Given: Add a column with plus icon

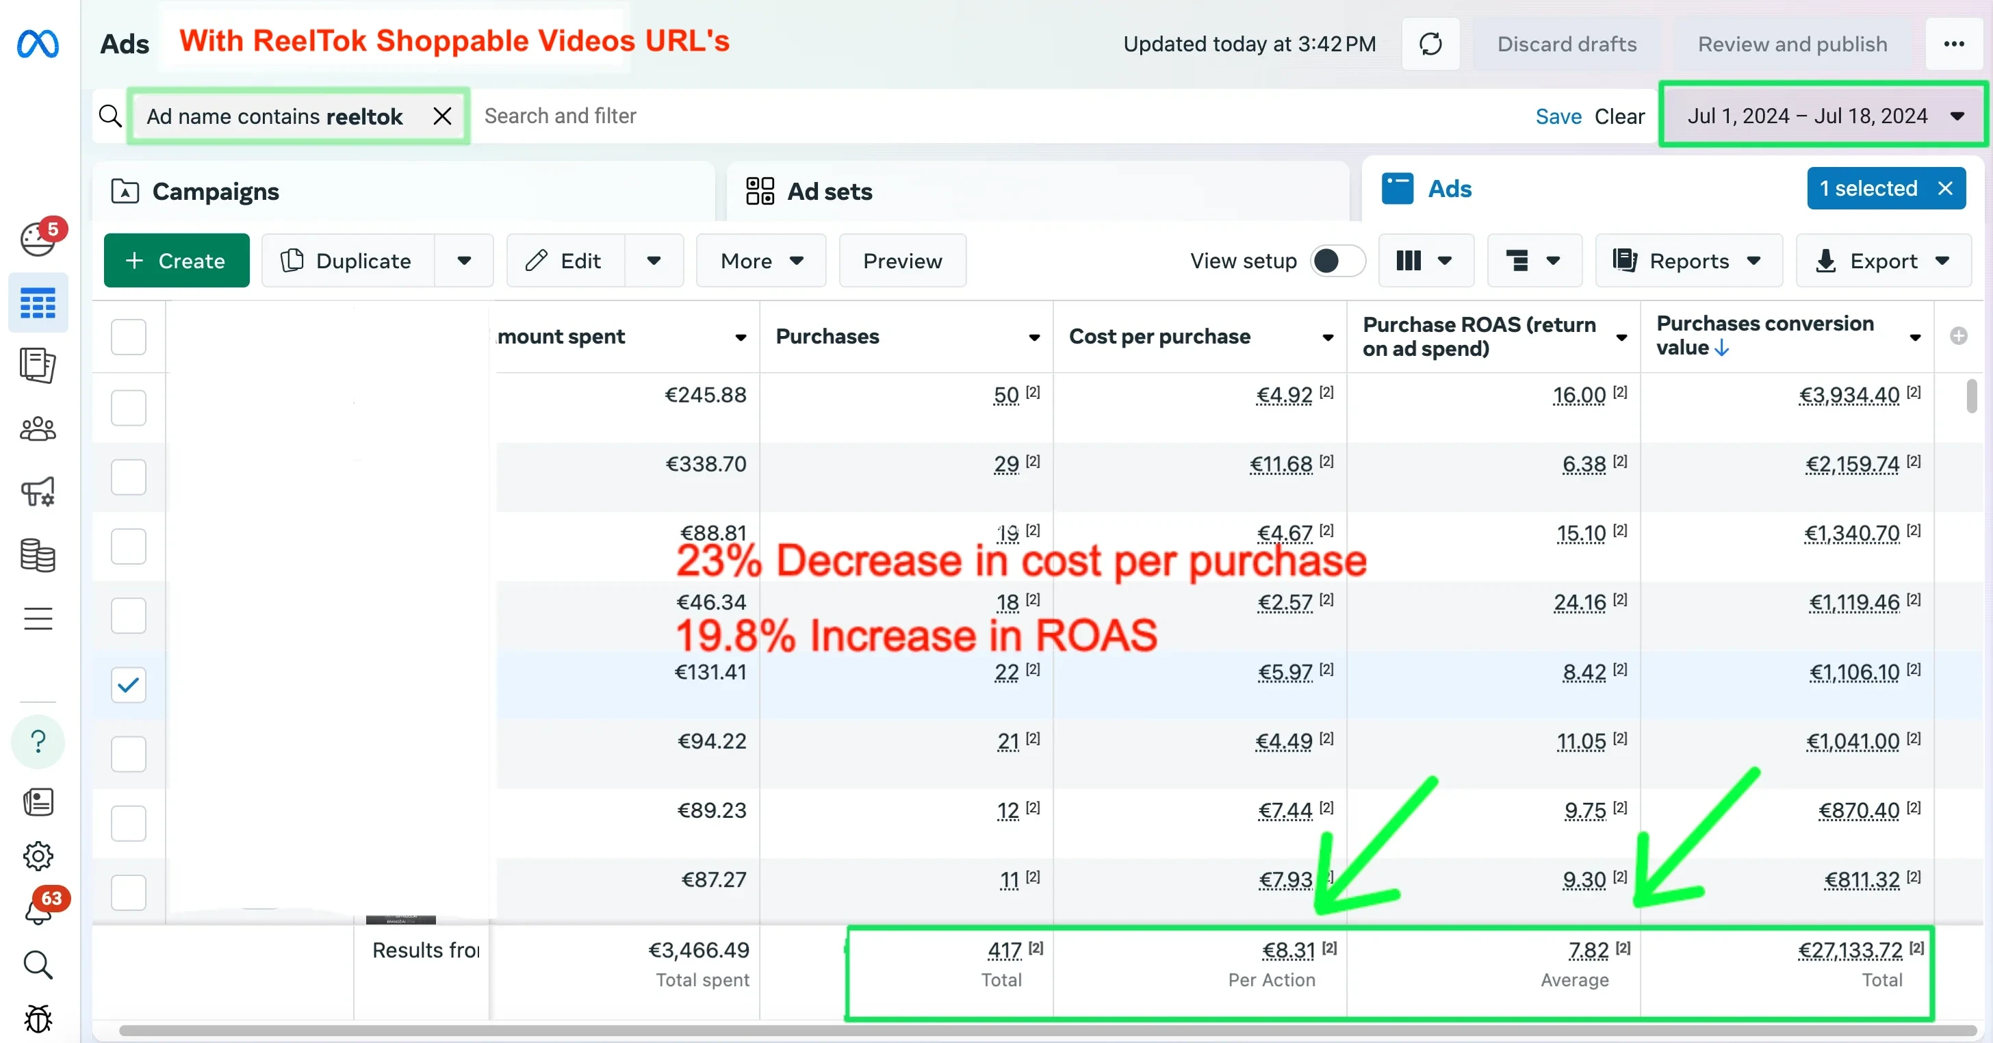Looking at the screenshot, I should tap(1958, 336).
